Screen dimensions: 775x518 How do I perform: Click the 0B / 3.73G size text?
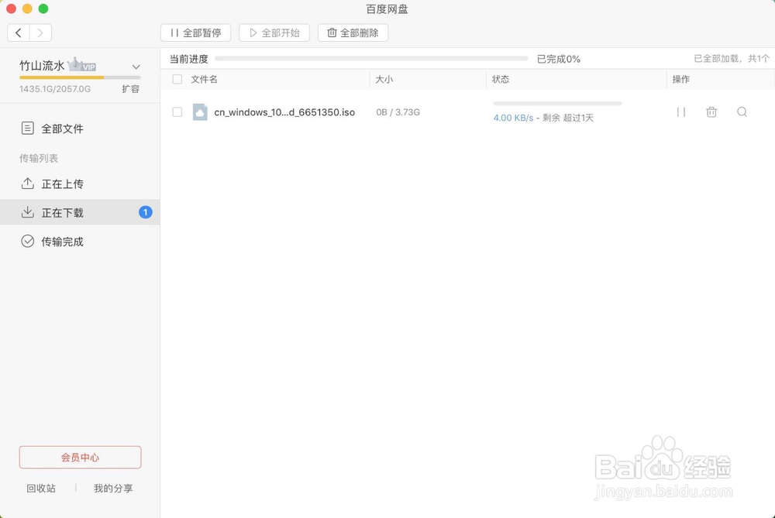(x=398, y=112)
